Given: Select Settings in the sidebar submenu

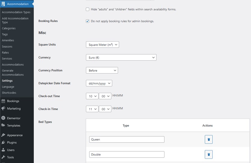Looking at the screenshot, I should point(7,81).
